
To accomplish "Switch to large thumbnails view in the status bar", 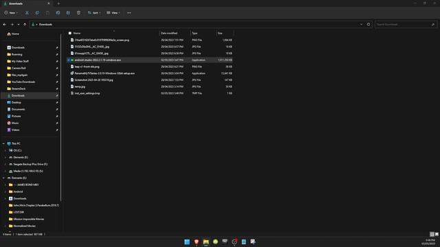I will tap(437, 234).
